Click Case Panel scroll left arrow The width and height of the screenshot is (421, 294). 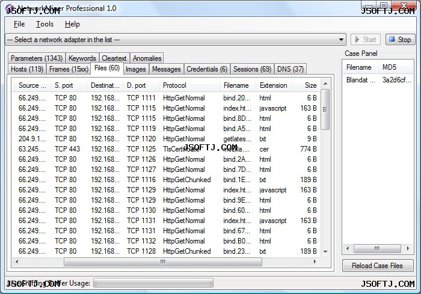pyautogui.click(x=348, y=249)
